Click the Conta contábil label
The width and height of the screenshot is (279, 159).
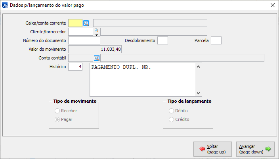click(x=52, y=58)
